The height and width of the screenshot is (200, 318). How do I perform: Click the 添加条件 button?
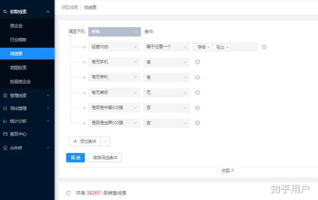click(85, 141)
